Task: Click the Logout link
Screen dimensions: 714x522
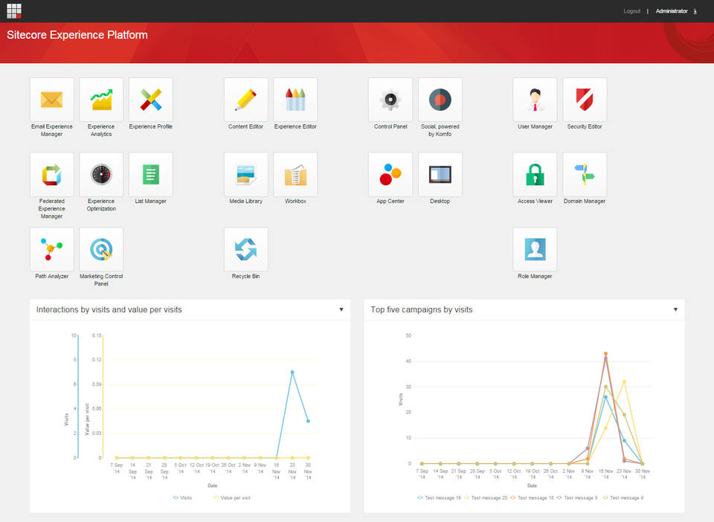Action: [631, 10]
